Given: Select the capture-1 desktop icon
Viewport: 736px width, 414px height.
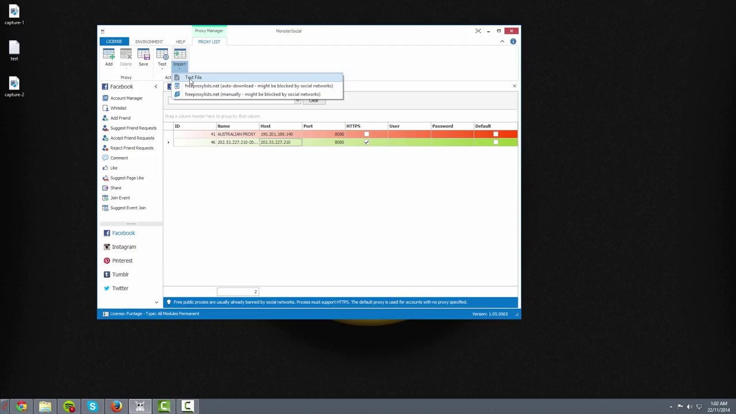Looking at the screenshot, I should 14,16.
